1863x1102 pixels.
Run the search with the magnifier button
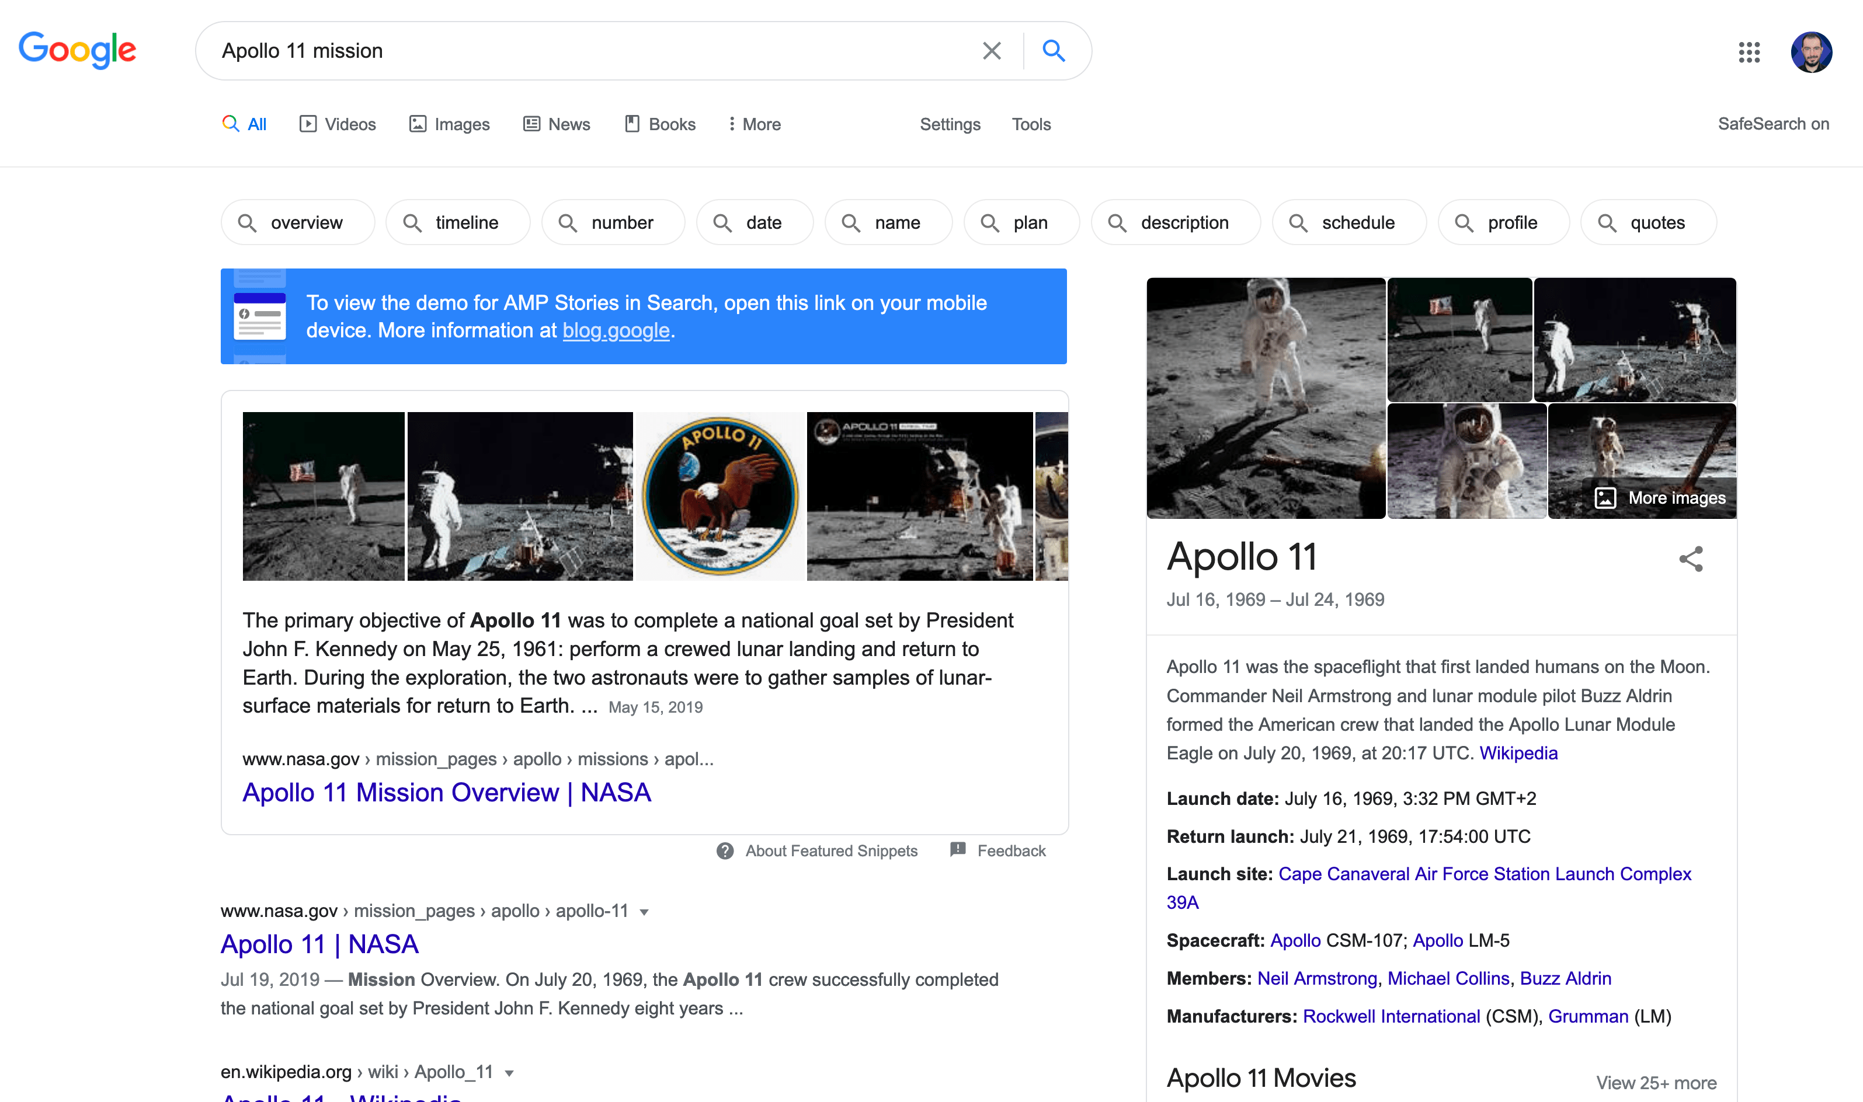click(1054, 51)
